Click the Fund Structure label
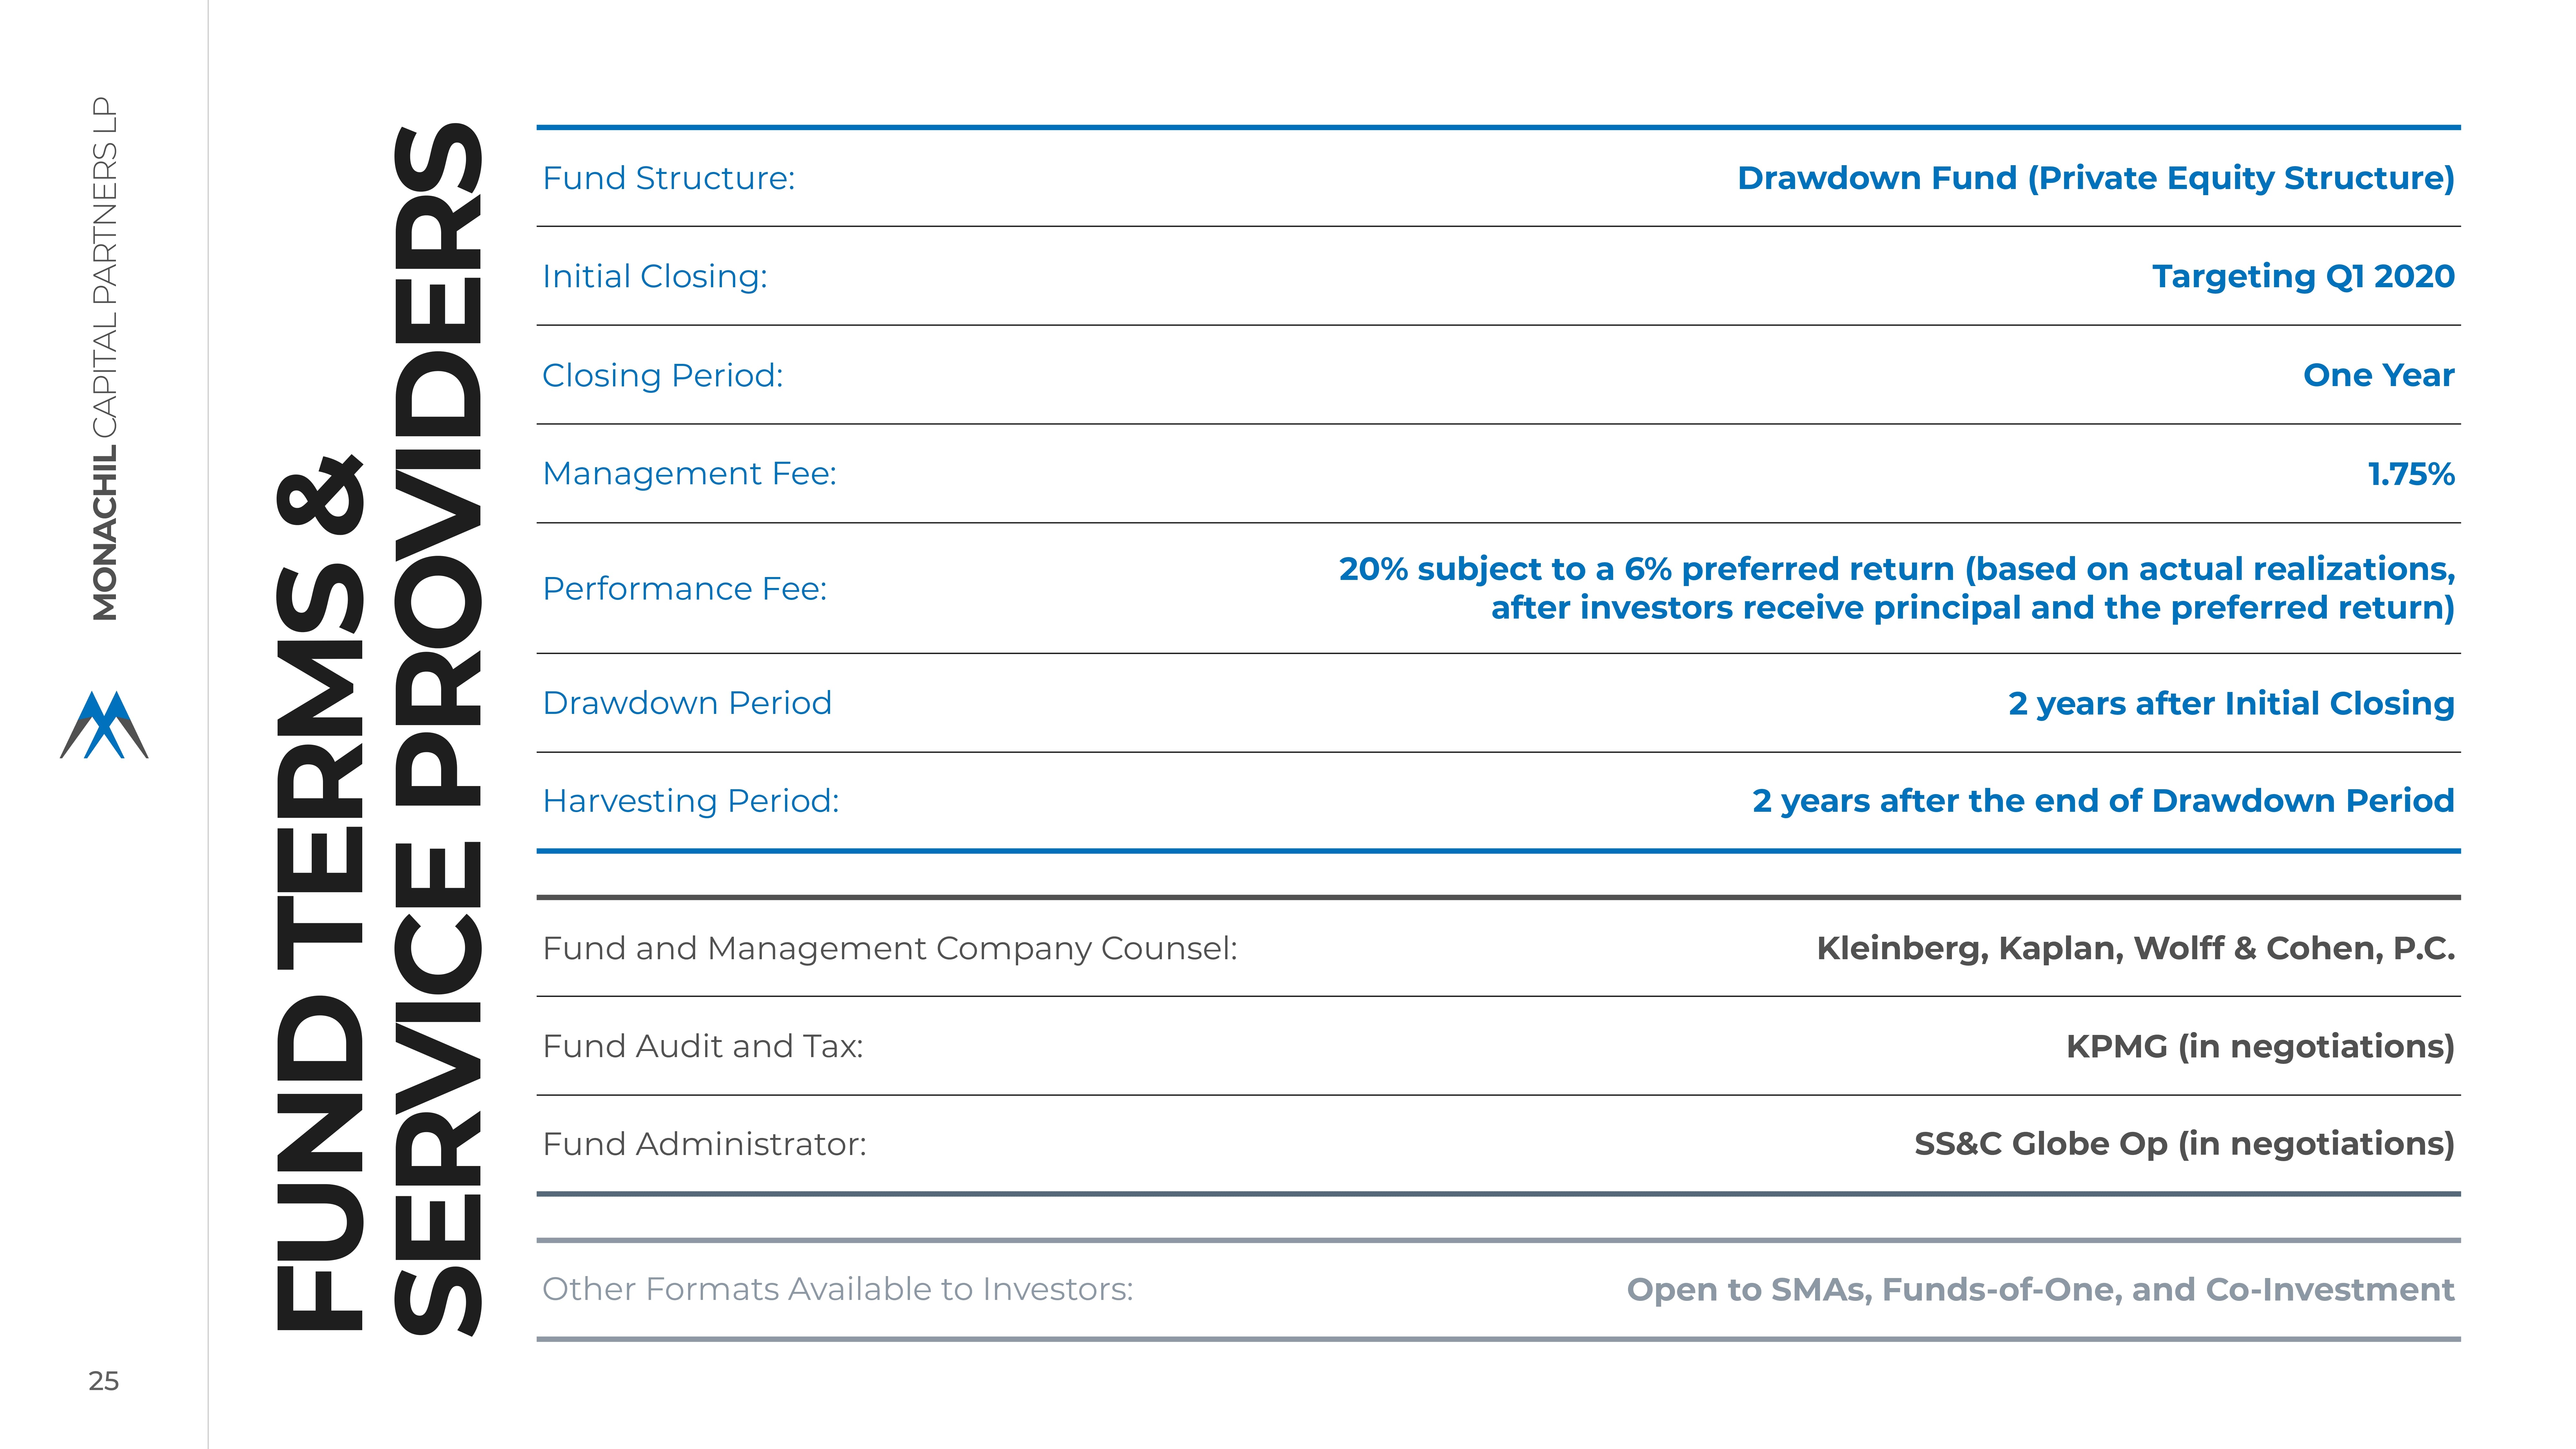Image resolution: width=2576 pixels, height=1449 pixels. (x=668, y=178)
